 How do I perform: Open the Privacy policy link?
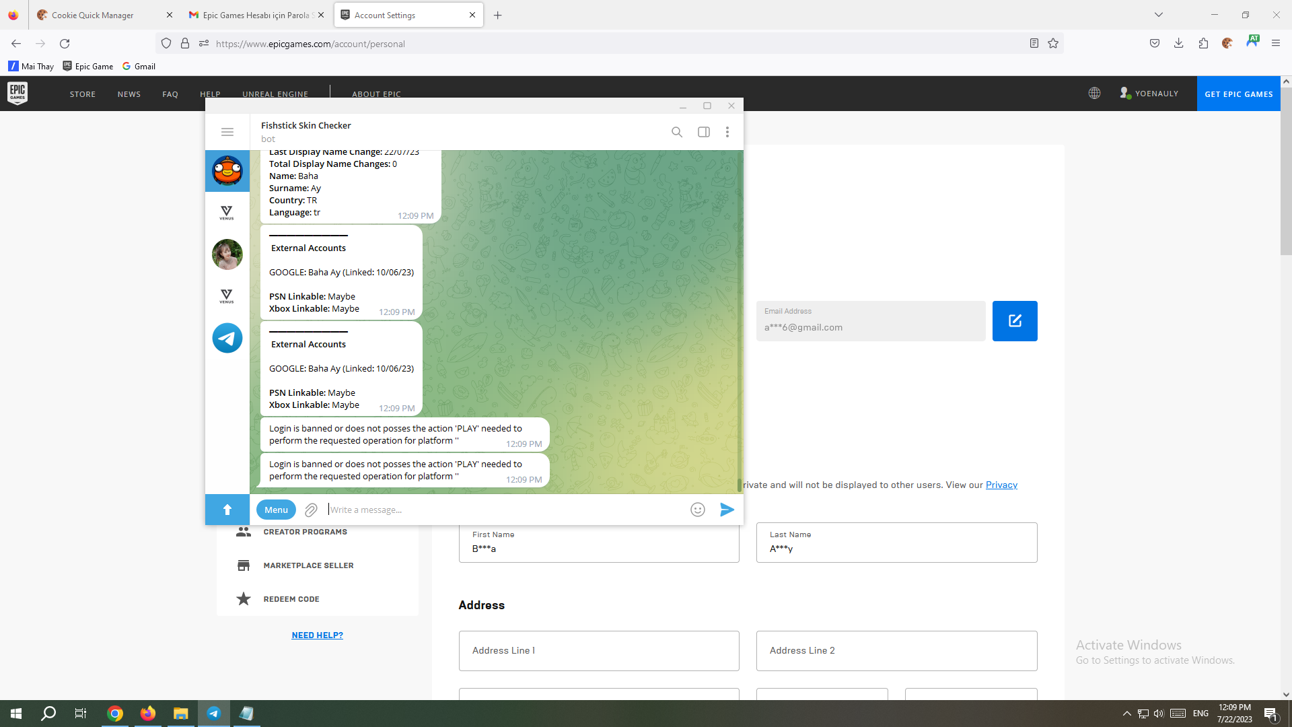[1001, 485]
